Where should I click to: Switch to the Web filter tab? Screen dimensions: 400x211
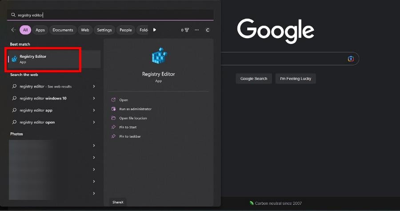coord(85,30)
